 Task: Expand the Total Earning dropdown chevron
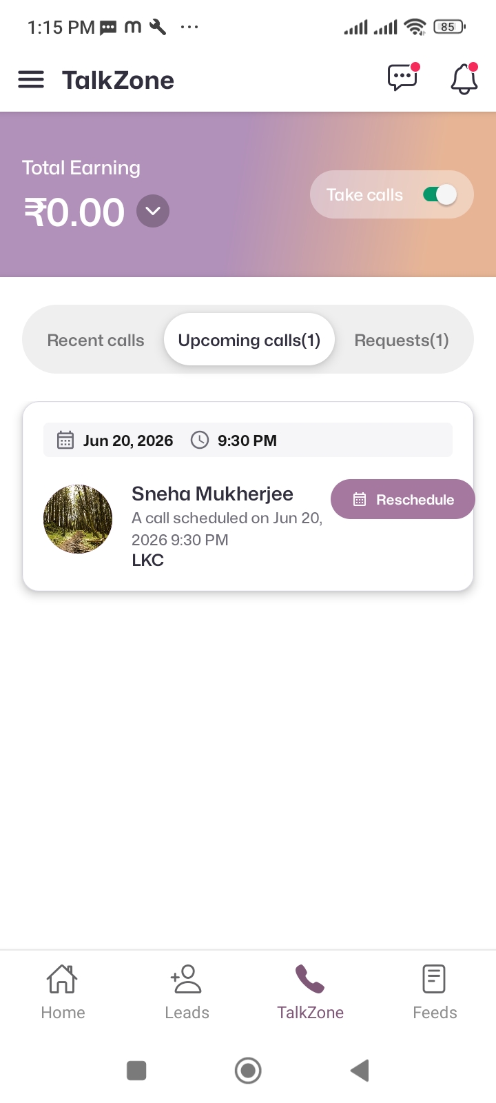(153, 211)
